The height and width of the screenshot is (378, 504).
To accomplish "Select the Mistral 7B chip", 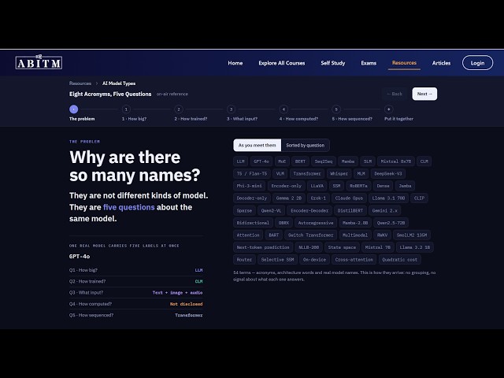I will pyautogui.click(x=378, y=247).
